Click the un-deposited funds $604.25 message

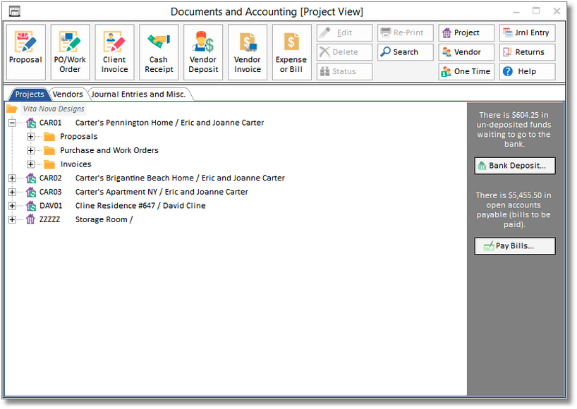(x=514, y=130)
